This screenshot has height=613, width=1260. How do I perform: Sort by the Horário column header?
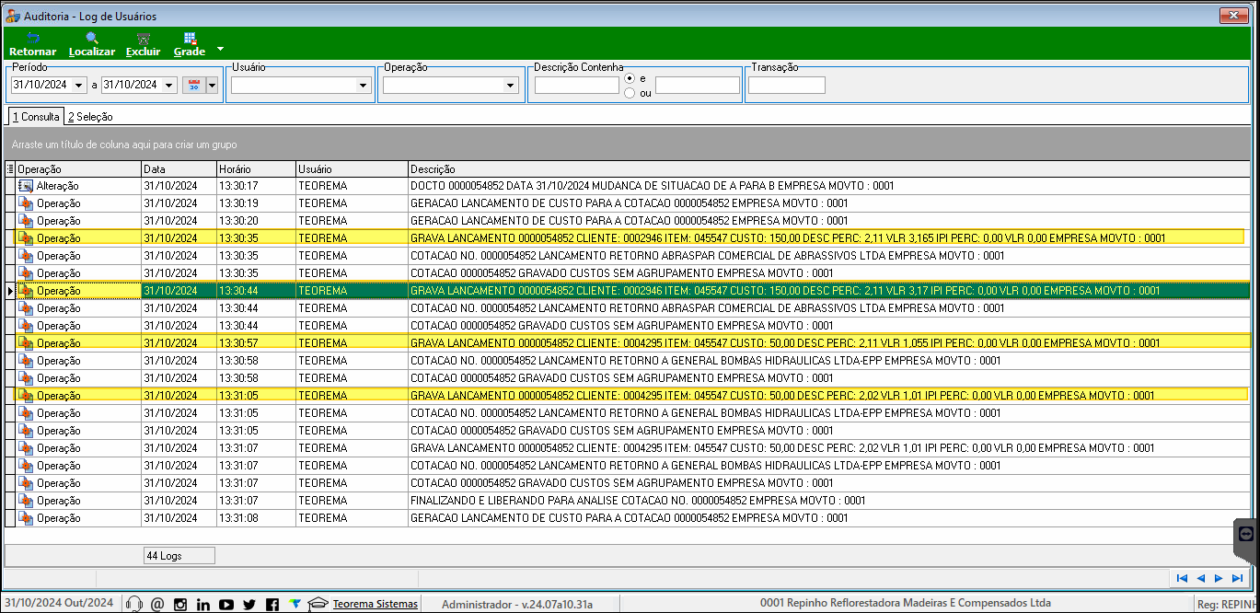(256, 169)
